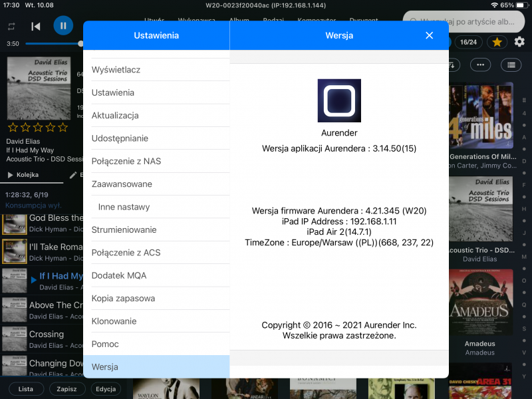Close the Wersja settings dialog
Viewport: 532px width, 399px height.
click(429, 35)
